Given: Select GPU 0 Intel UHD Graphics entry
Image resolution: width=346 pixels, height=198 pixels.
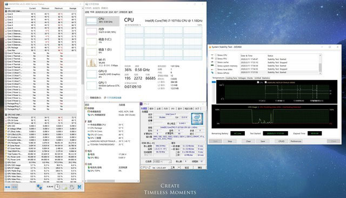Looking at the screenshot, I should (x=103, y=74).
